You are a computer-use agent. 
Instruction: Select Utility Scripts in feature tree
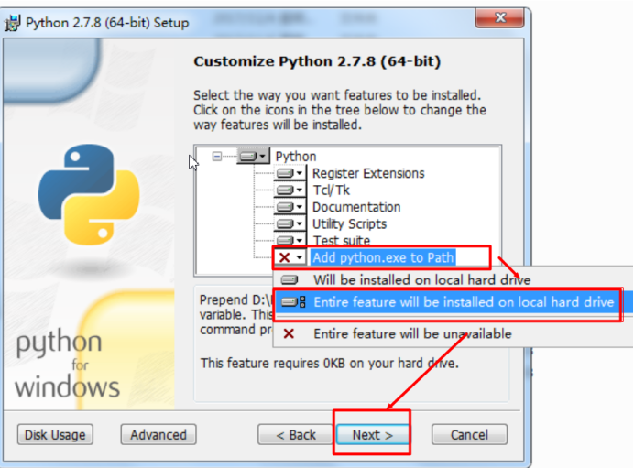[x=349, y=223]
